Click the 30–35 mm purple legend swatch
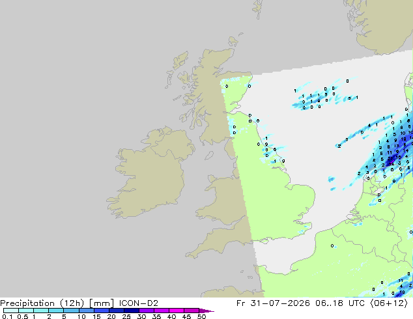Viewport: 413px width, 319px height. 147,311
